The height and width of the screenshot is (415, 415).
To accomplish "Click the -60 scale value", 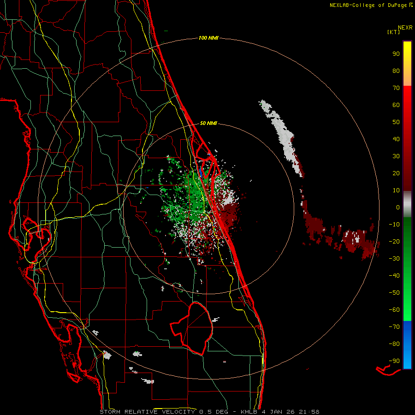I will pyautogui.click(x=394, y=310).
